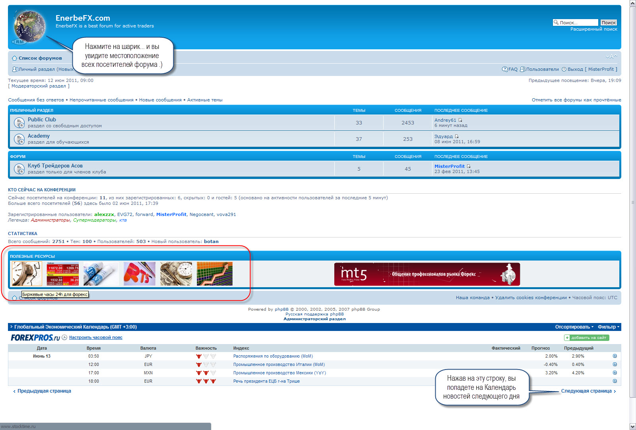Expand the MXN 17:00 event details
The image size is (636, 430).
point(615,373)
